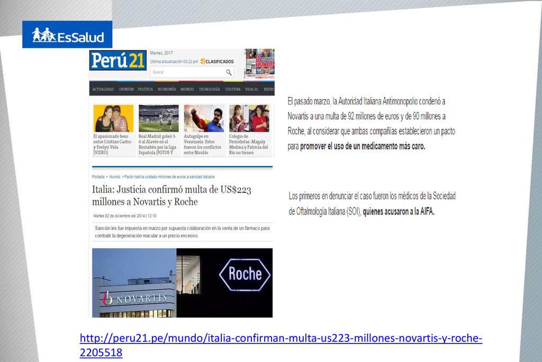Click bold text 'quienes acusaron a la AIFA'
542x362 pixels.
pyautogui.click(x=399, y=211)
